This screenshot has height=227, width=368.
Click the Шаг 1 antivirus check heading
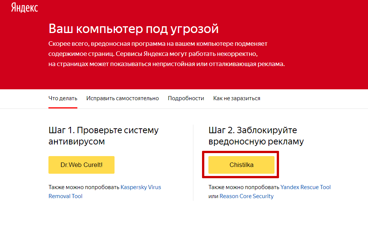coord(104,136)
